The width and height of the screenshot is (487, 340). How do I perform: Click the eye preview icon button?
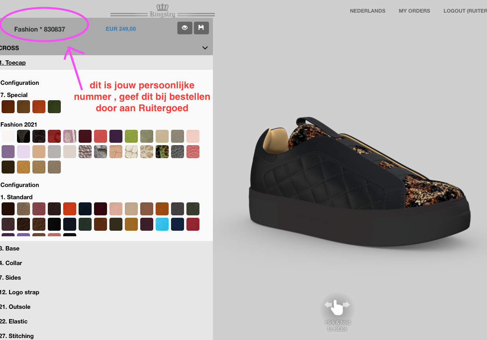tap(184, 28)
